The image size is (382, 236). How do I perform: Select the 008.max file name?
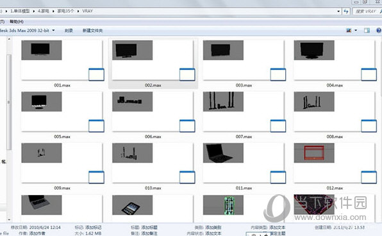click(x=335, y=137)
